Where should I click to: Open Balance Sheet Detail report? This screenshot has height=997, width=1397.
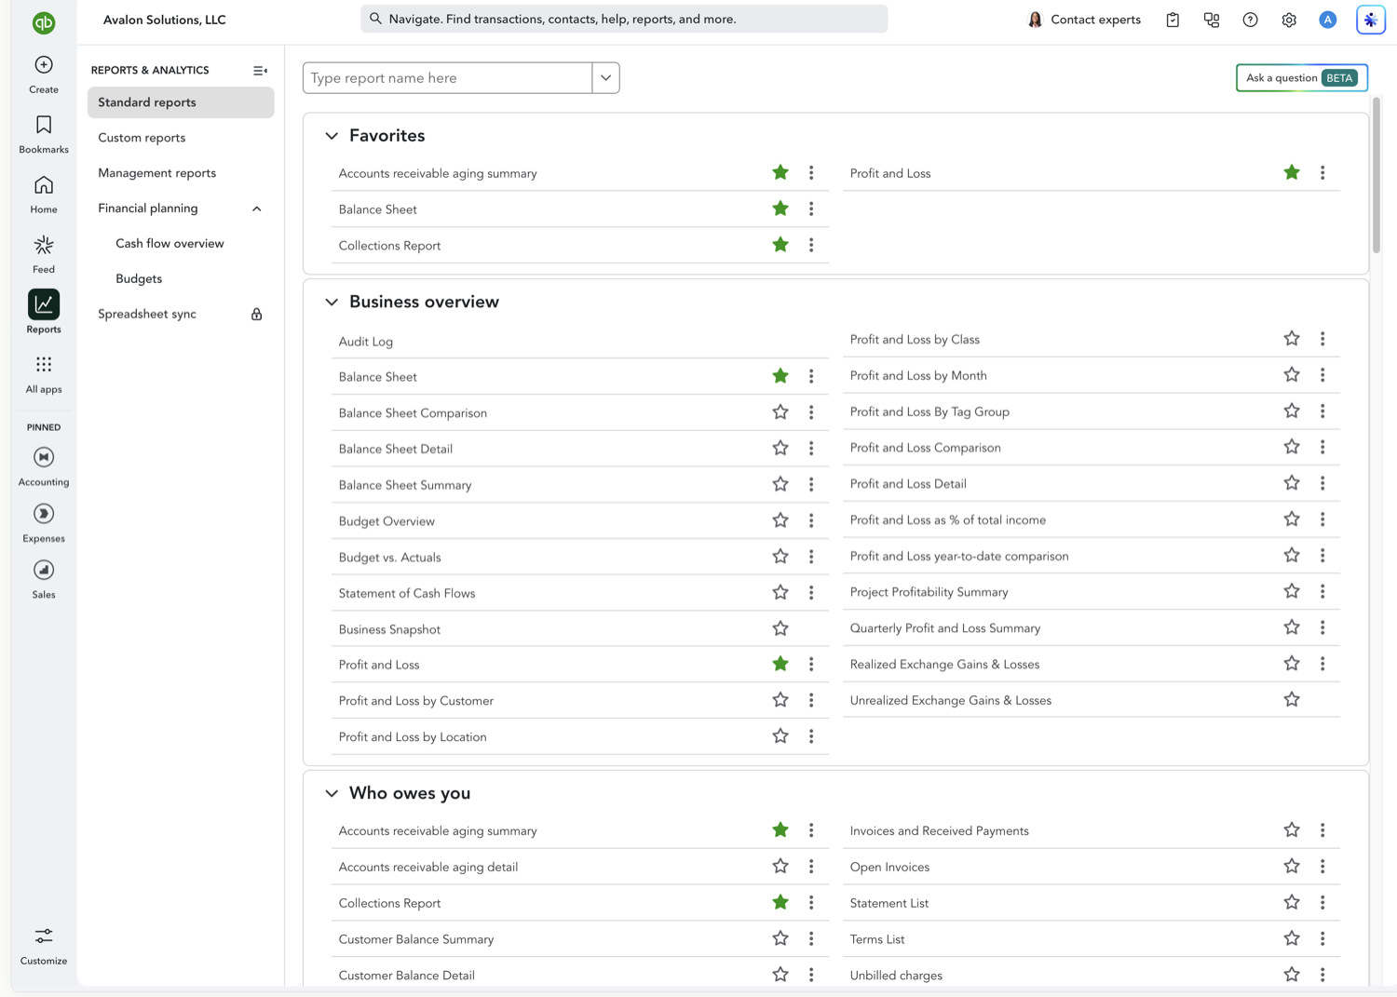[396, 449]
